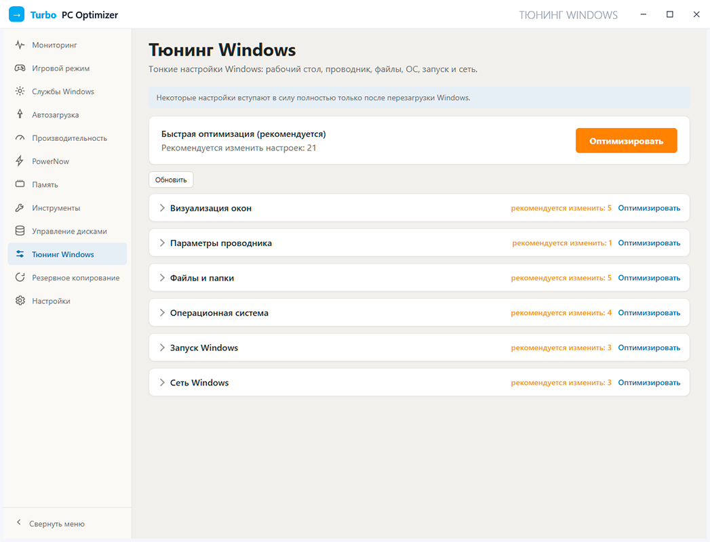The width and height of the screenshot is (710, 542).
Task: Click Оптимизировать link for Файлы и папки
Action: [649, 277]
